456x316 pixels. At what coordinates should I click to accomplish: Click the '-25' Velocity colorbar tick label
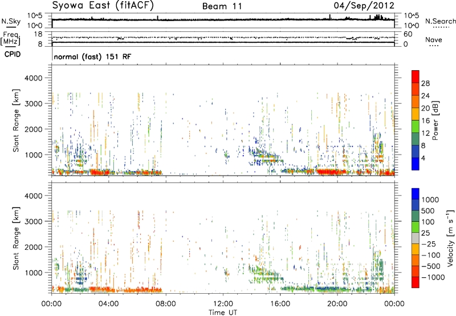pos(428,244)
